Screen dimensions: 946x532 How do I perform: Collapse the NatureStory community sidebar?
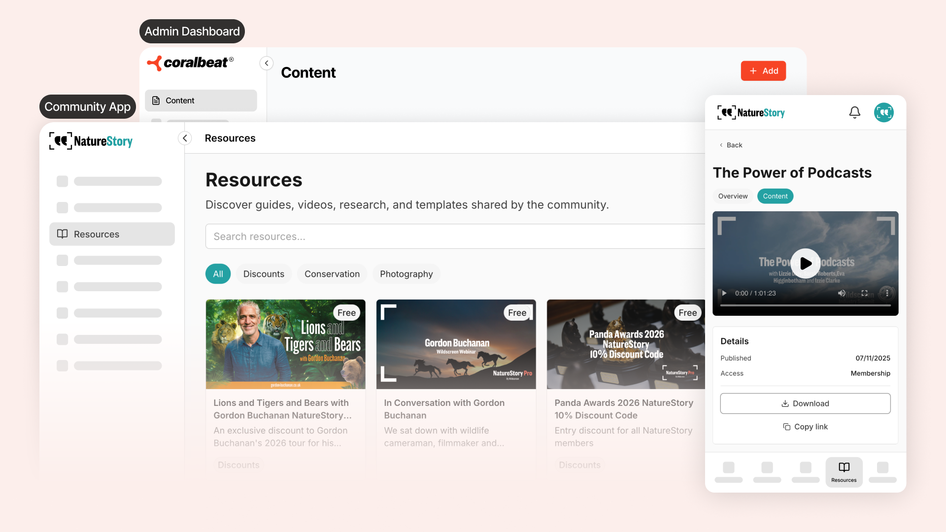click(x=185, y=138)
